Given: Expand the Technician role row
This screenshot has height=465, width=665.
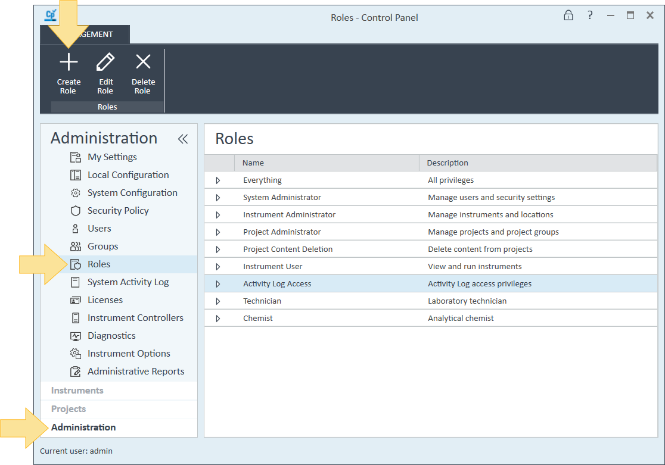Looking at the screenshot, I should pyautogui.click(x=218, y=301).
